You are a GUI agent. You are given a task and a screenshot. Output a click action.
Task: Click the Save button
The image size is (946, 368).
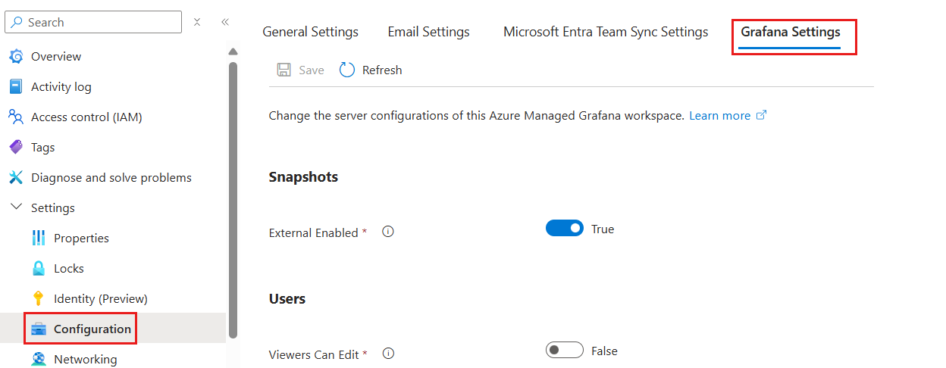click(x=301, y=70)
